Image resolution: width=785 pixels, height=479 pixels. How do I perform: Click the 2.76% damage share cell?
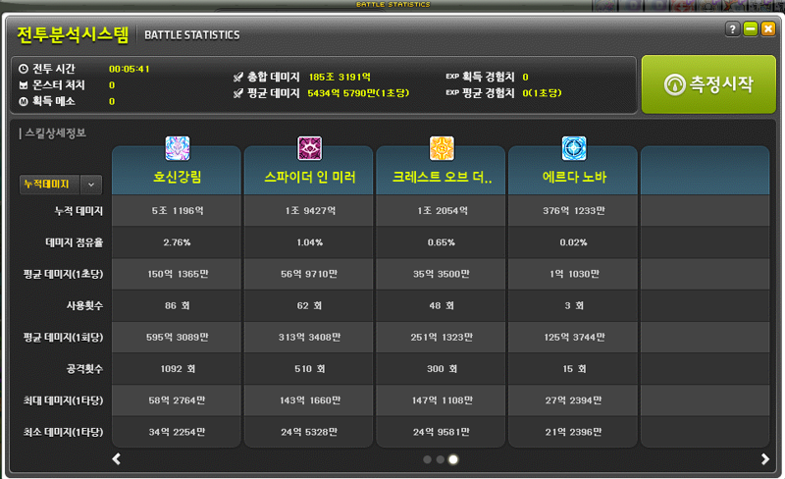(177, 242)
